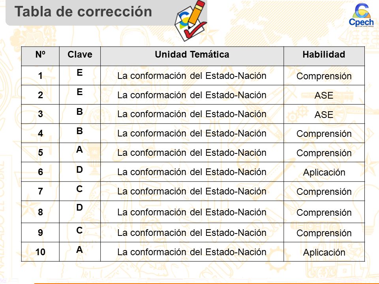Click the Aplicación cell in row 10
Screen dimensions: 379x284
pyautogui.click(x=324, y=252)
